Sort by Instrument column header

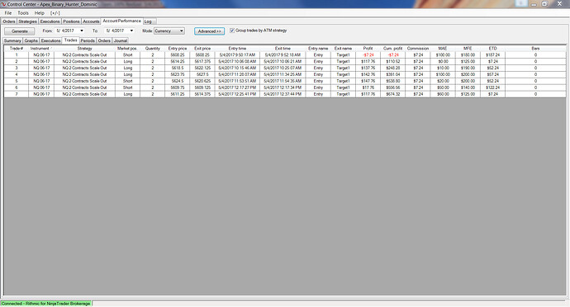pyautogui.click(x=41, y=49)
